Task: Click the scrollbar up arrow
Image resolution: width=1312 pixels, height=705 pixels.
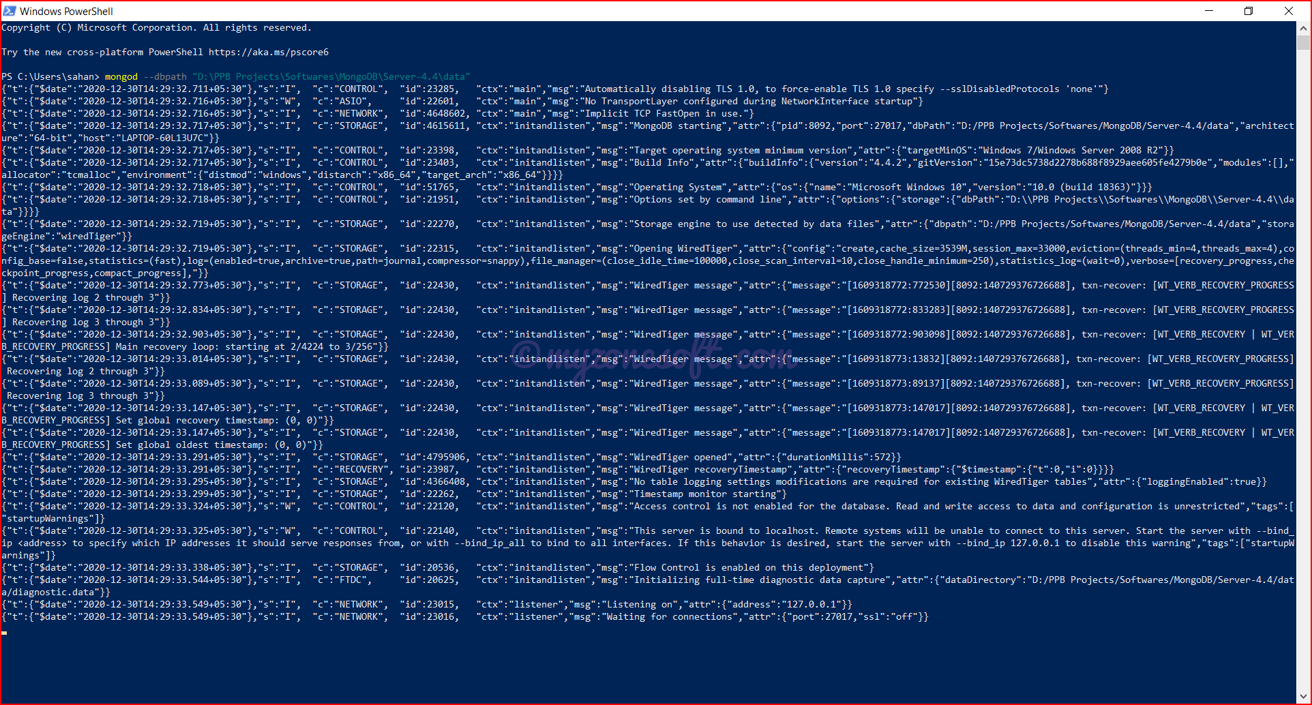Action: click(1303, 28)
